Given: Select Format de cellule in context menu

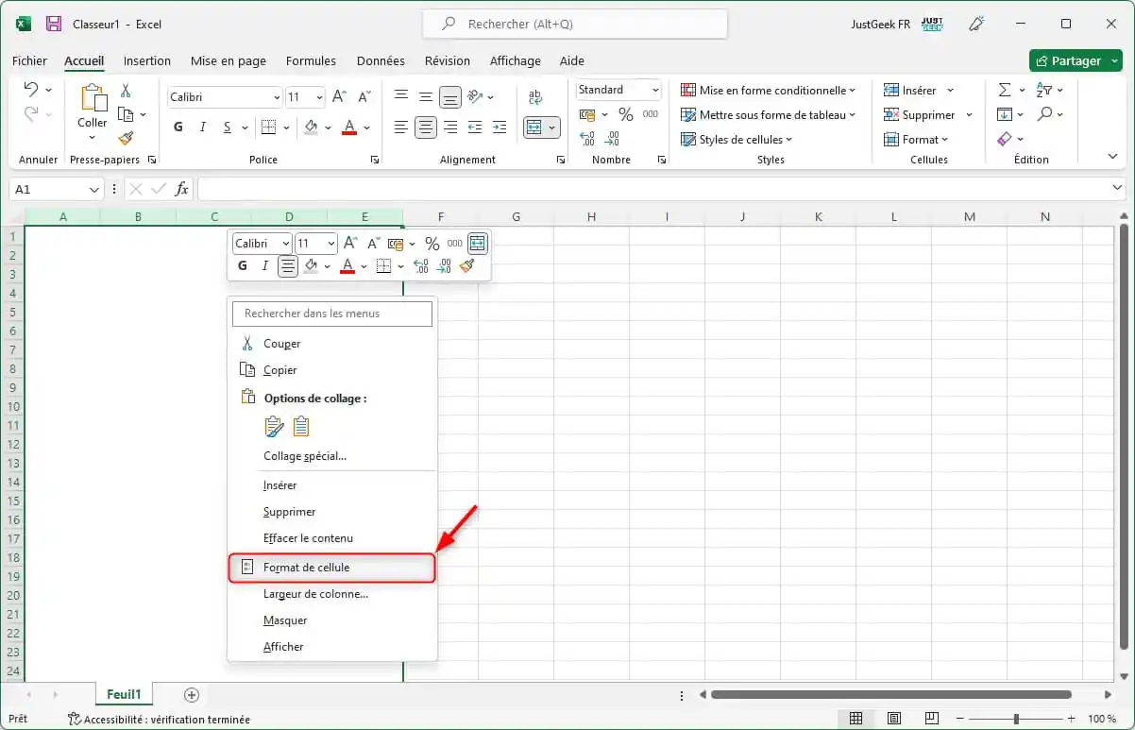Looking at the screenshot, I should pyautogui.click(x=331, y=568).
